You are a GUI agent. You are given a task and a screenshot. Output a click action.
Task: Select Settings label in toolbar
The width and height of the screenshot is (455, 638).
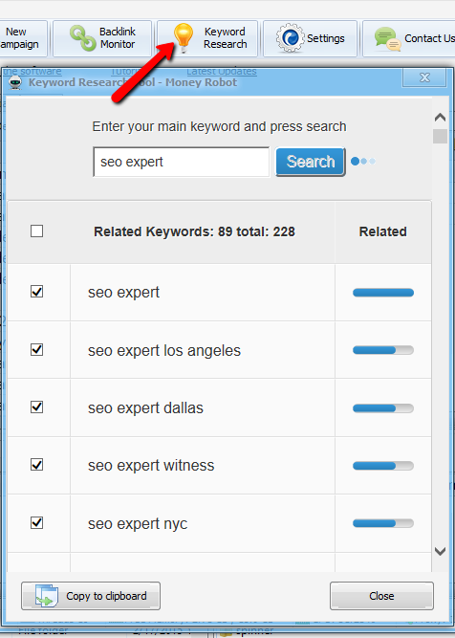[x=326, y=38]
